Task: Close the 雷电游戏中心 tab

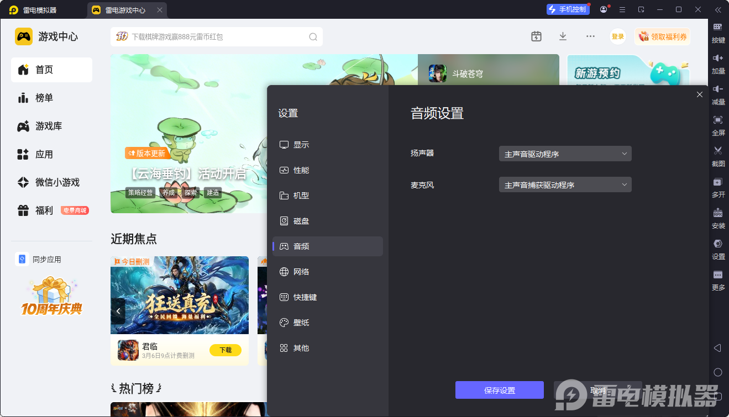Action: (x=160, y=10)
